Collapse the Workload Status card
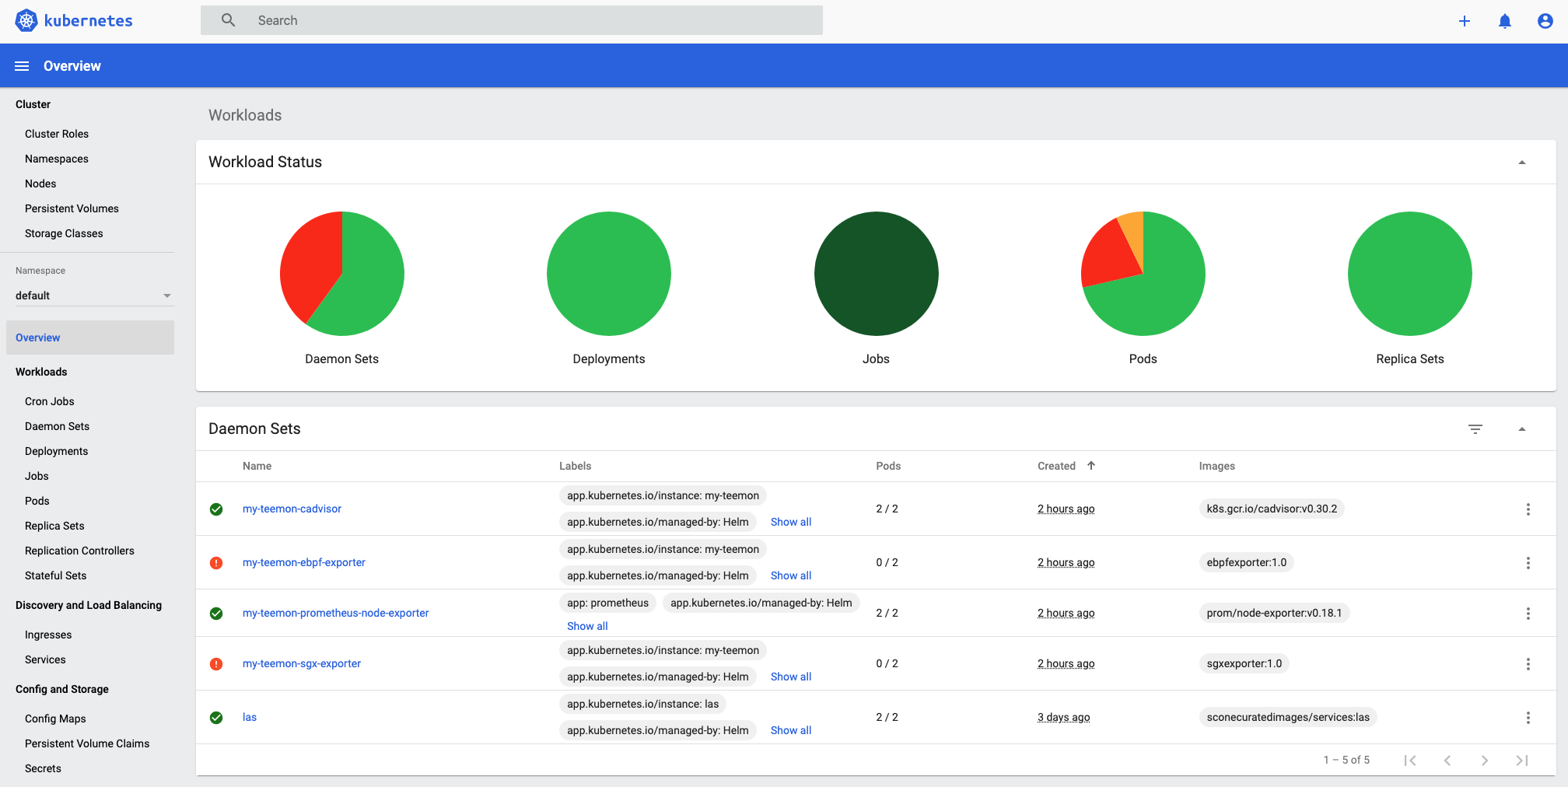Screen dimensions: 1568x787 pyautogui.click(x=1522, y=162)
